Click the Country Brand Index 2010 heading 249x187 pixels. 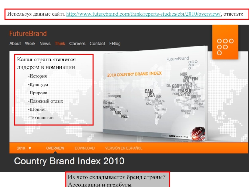pos(69,161)
